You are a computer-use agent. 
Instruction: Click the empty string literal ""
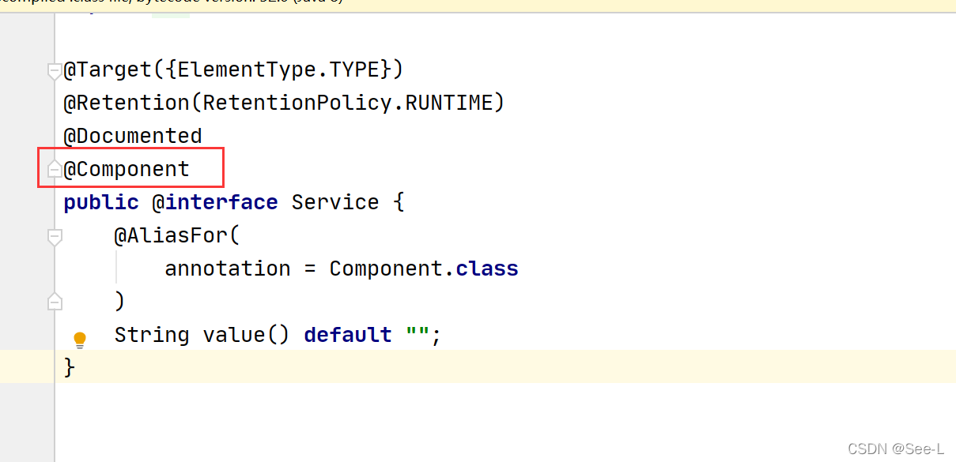coord(418,333)
